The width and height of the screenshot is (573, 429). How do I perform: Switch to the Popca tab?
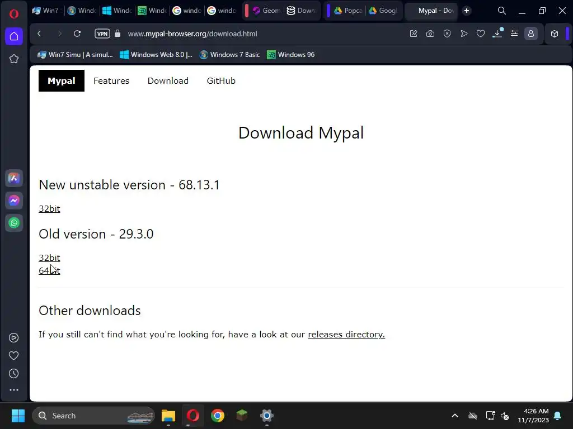coord(348,11)
